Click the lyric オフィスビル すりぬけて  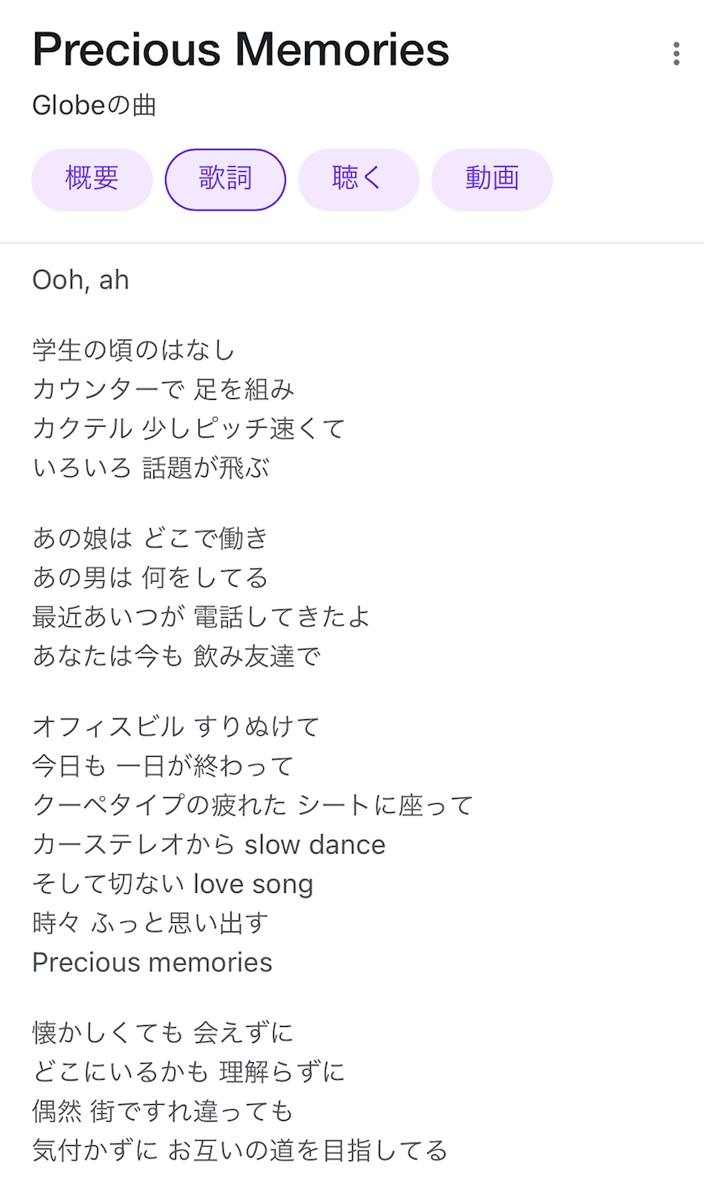(x=176, y=726)
